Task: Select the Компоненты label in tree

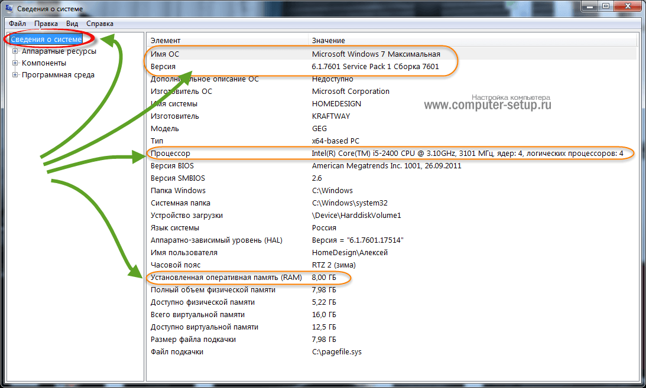Action: coord(44,63)
